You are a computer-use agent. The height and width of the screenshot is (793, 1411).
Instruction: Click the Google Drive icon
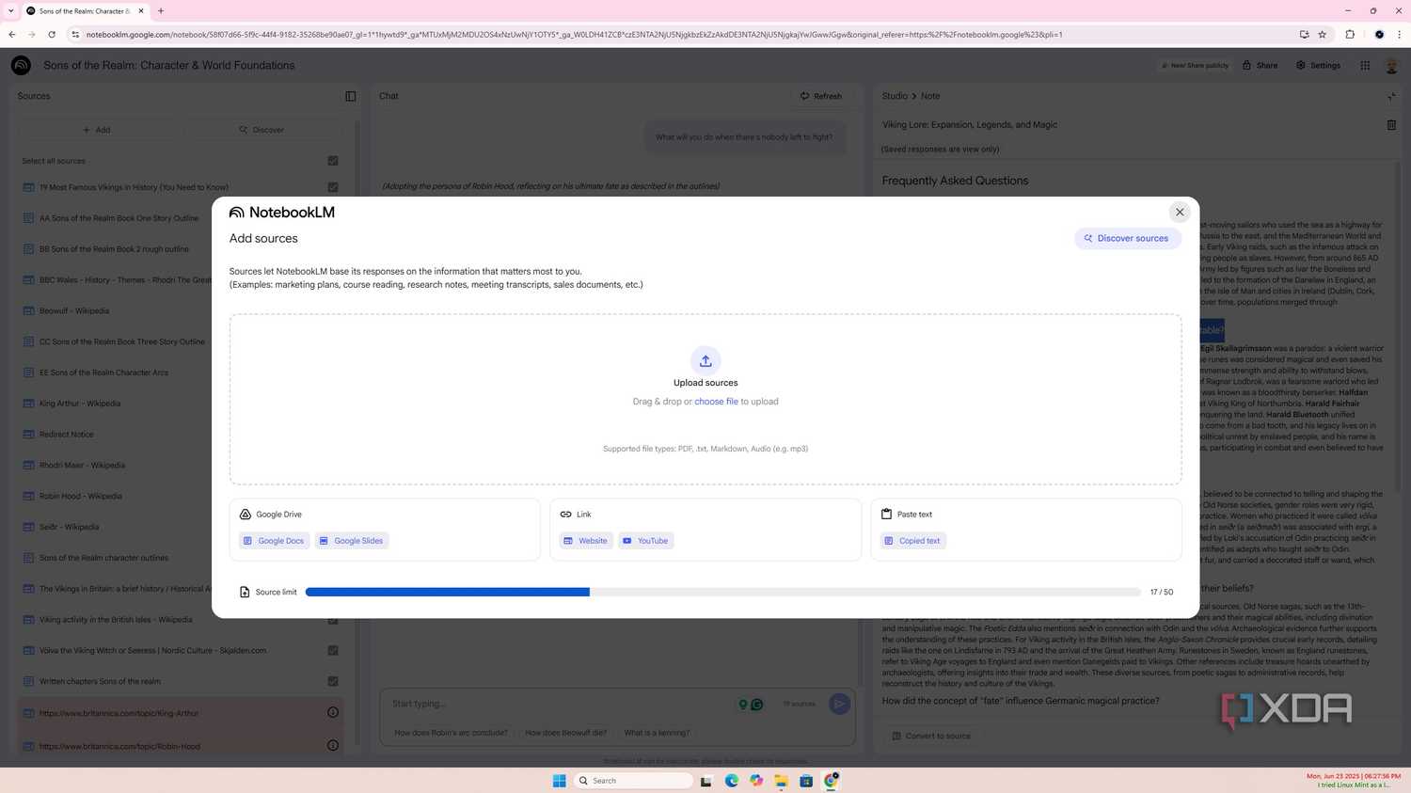pyautogui.click(x=246, y=515)
